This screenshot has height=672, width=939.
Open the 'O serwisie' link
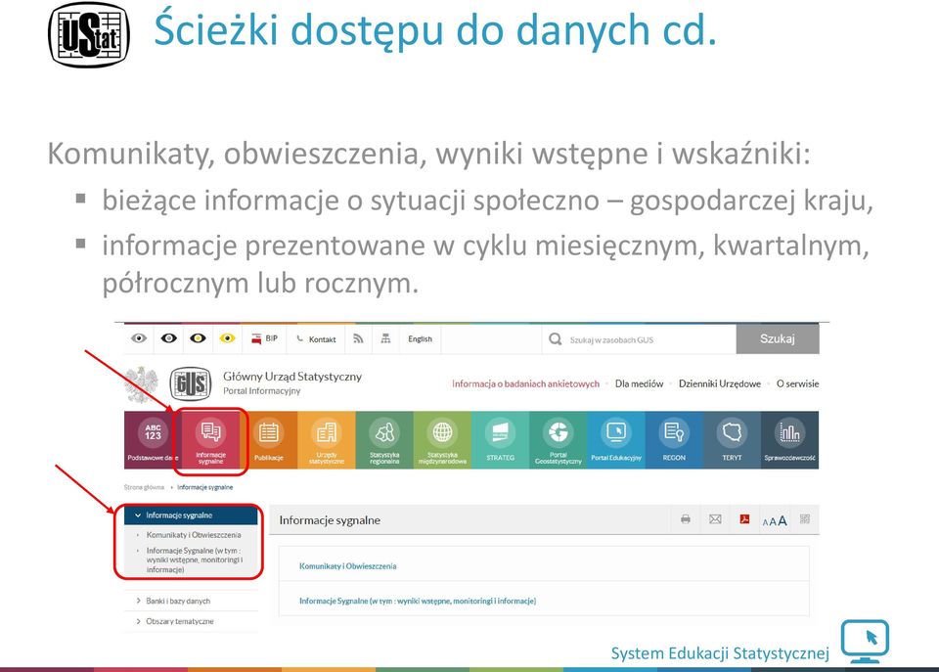[798, 383]
